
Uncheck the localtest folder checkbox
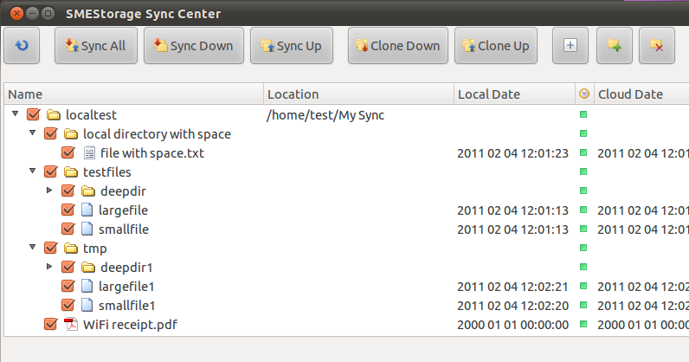click(34, 114)
